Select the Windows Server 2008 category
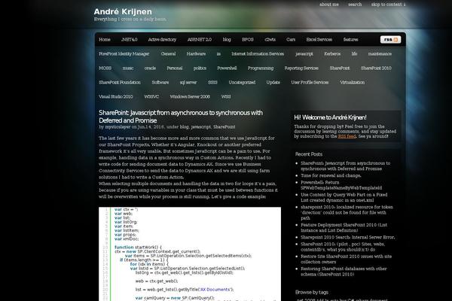Screen dimensions: 452x301 pos(190,96)
